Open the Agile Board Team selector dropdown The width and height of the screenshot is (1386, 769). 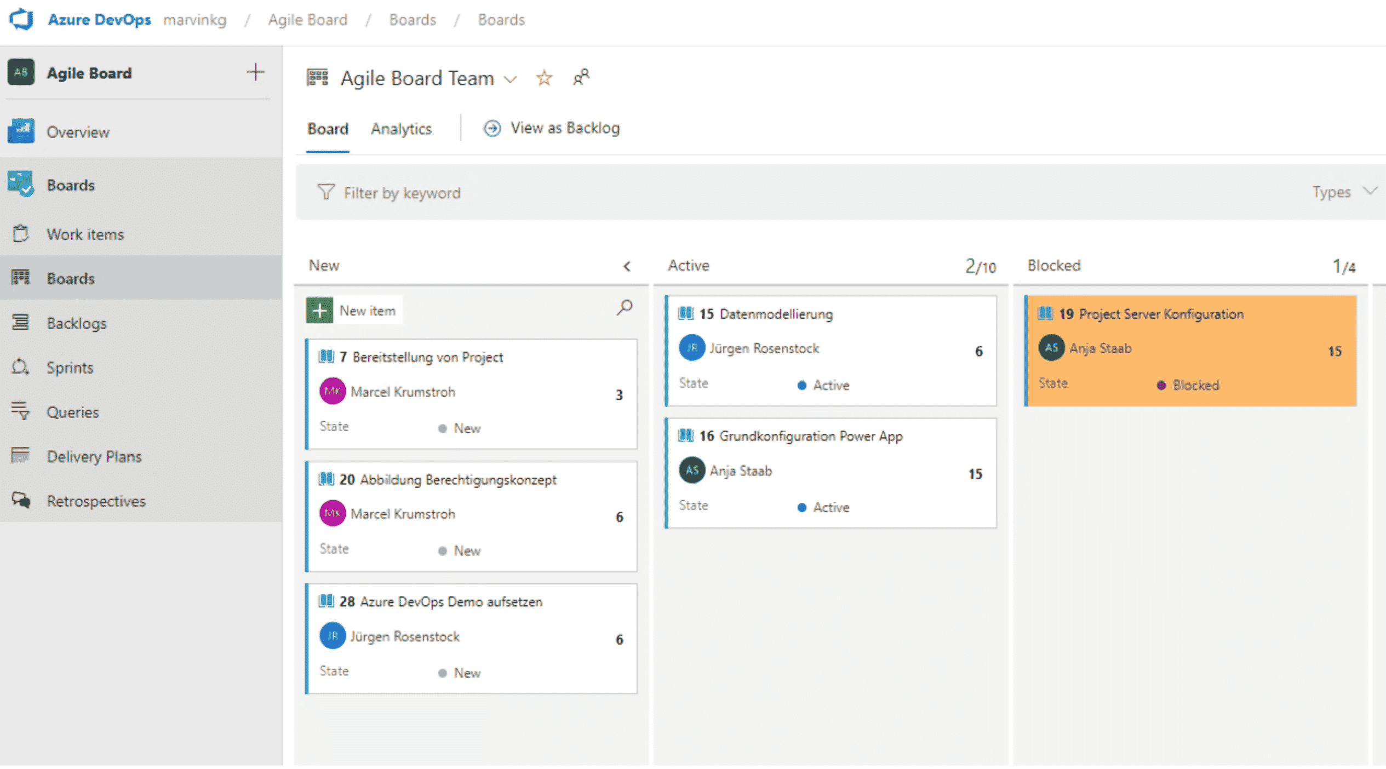511,79
